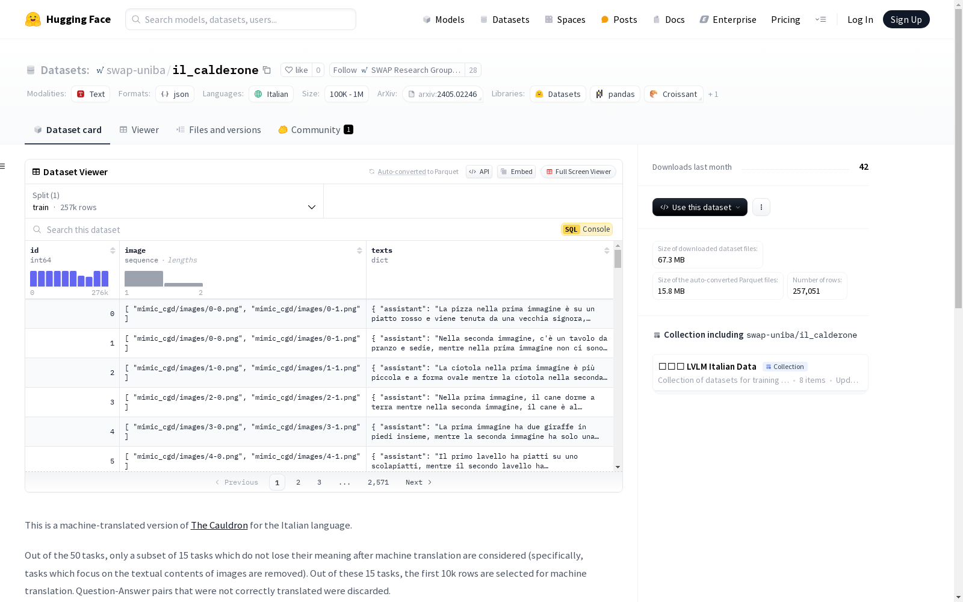Screen dimensions: 963x602
Task: Open Posts in the top navigation
Action: pos(619,19)
